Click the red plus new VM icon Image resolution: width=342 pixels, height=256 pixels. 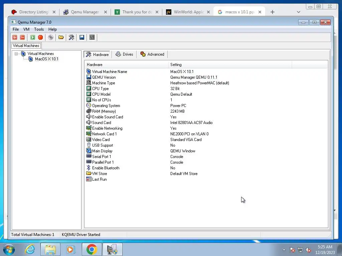coord(15,37)
